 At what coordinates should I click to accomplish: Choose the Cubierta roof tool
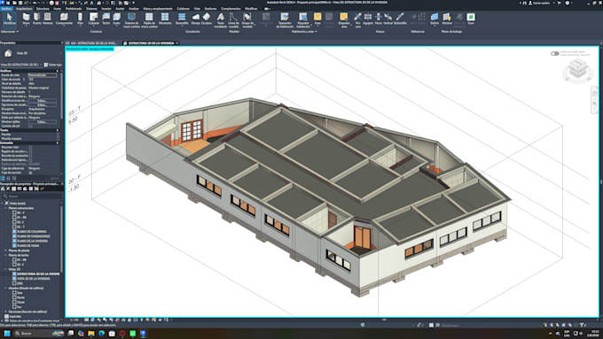coord(93,19)
